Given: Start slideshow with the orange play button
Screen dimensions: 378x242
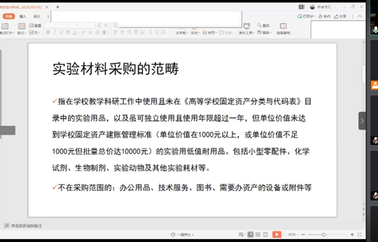Looking at the screenshot, I should [x=277, y=234].
